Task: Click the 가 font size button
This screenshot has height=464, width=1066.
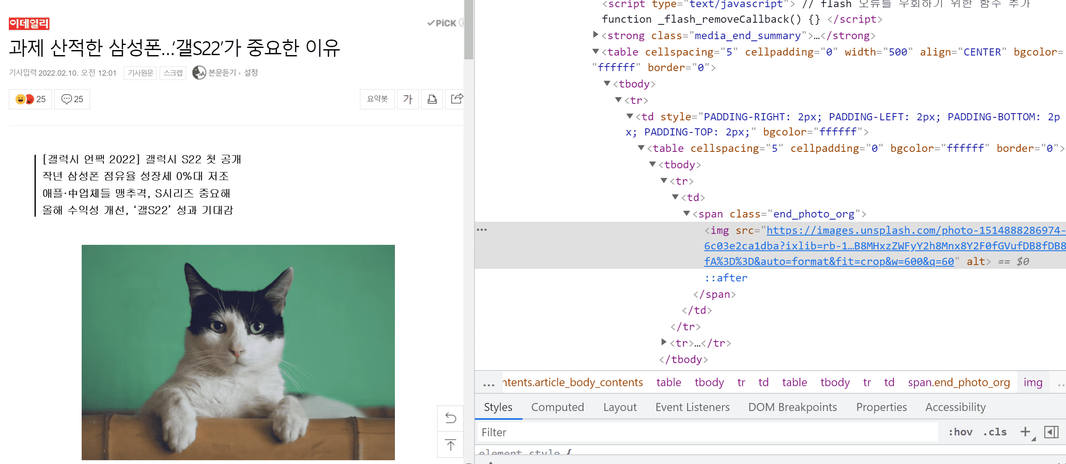Action: click(408, 99)
